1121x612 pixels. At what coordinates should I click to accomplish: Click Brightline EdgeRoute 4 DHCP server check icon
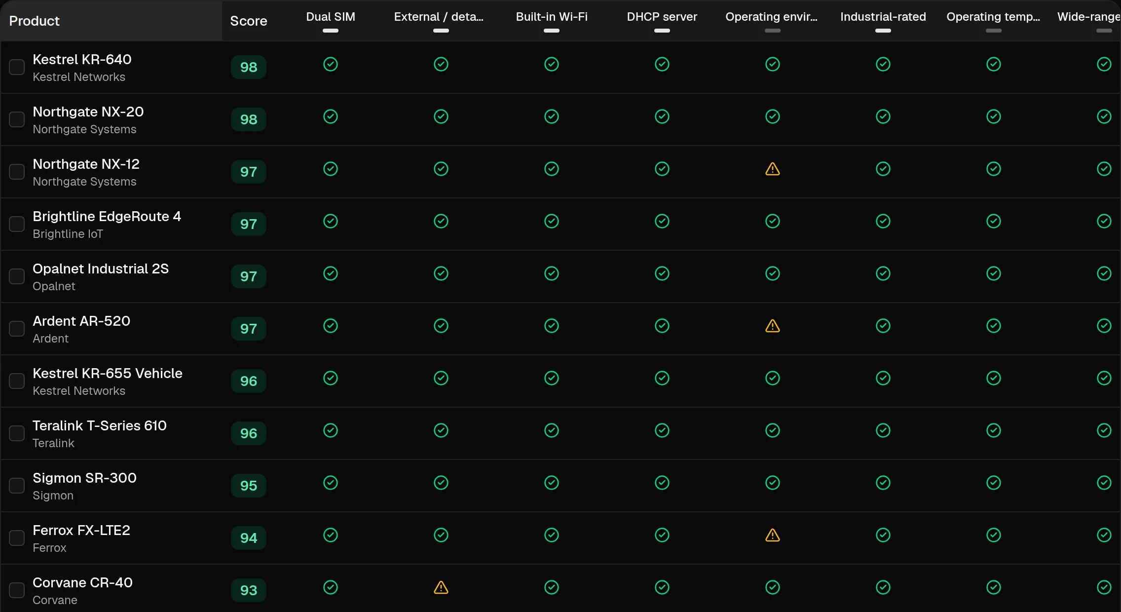tap(662, 221)
